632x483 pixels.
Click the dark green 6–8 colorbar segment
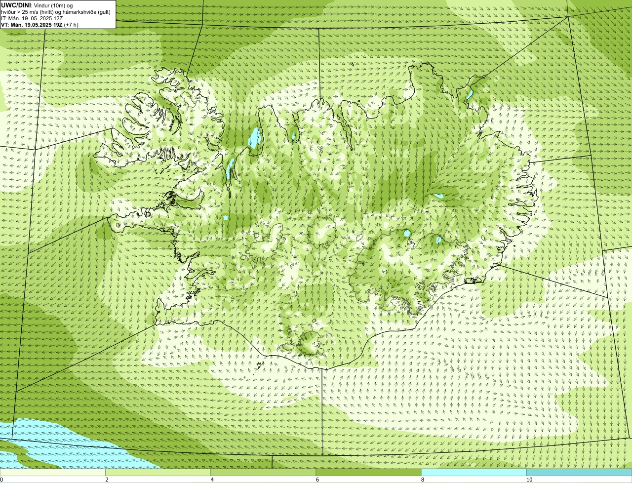pos(368,473)
